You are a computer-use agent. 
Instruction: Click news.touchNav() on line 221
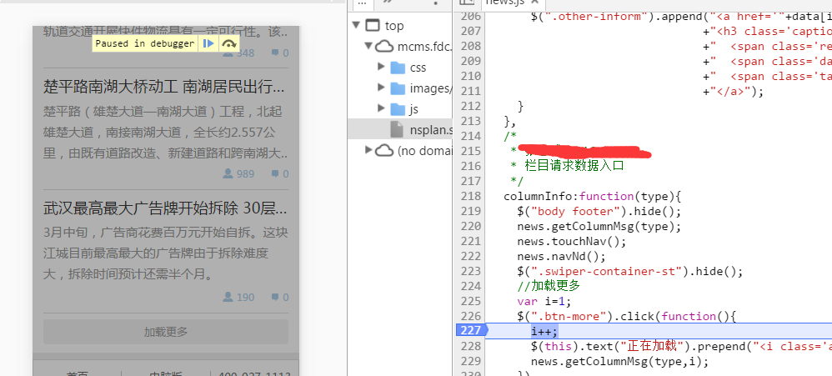point(572,241)
